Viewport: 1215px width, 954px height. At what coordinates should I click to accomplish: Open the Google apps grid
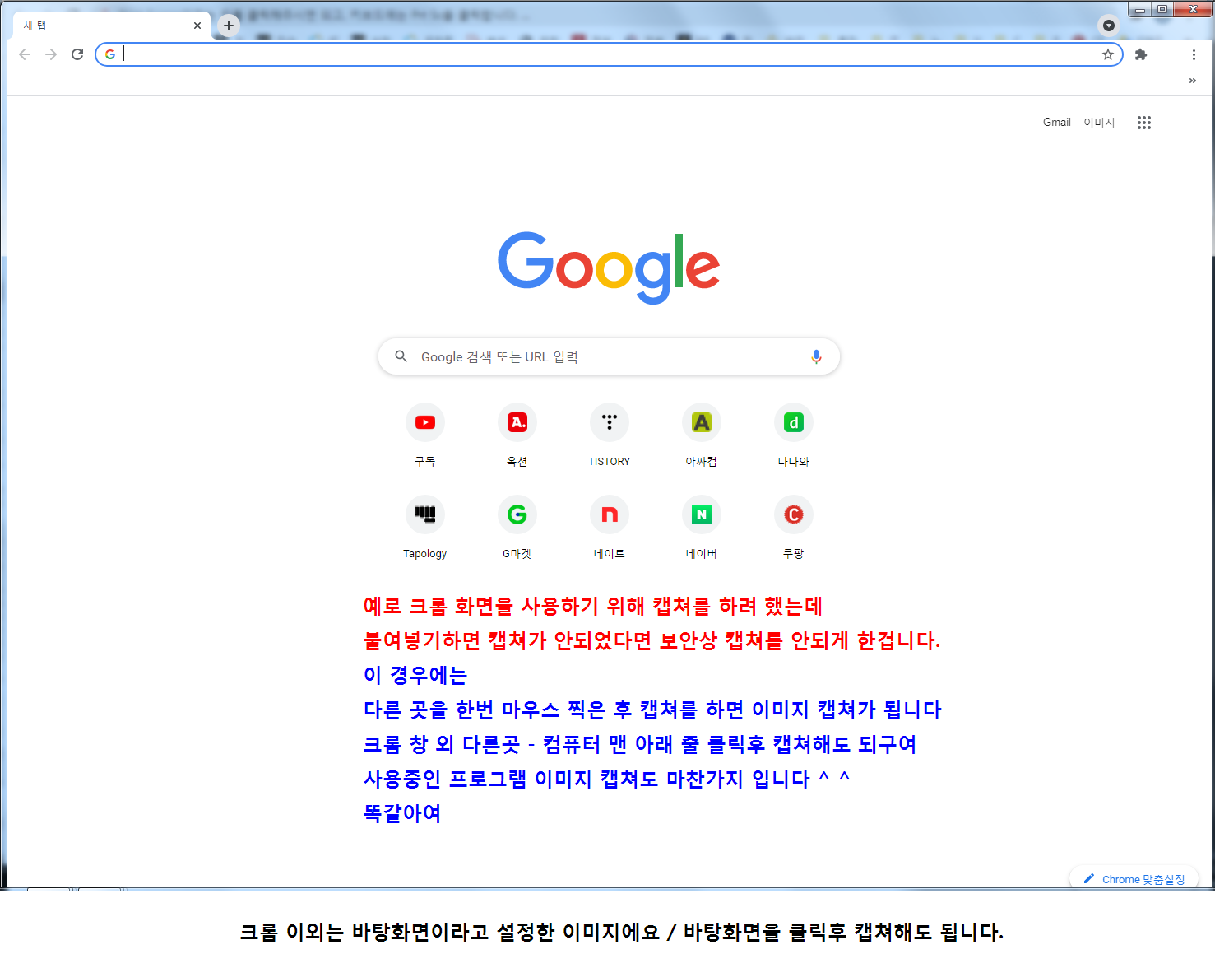(x=1144, y=123)
